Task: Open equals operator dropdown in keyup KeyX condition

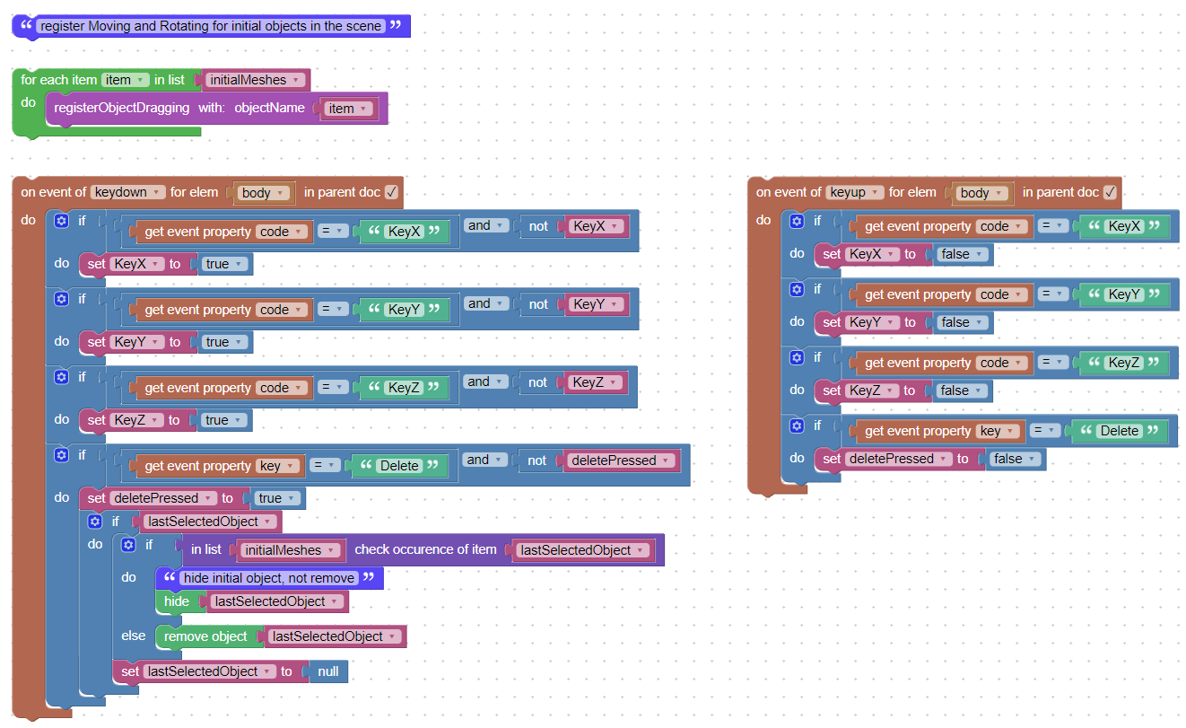Action: [1053, 226]
